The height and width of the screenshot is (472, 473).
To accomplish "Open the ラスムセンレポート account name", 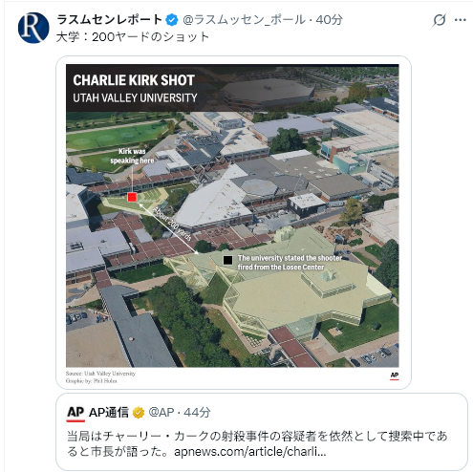I will point(110,20).
